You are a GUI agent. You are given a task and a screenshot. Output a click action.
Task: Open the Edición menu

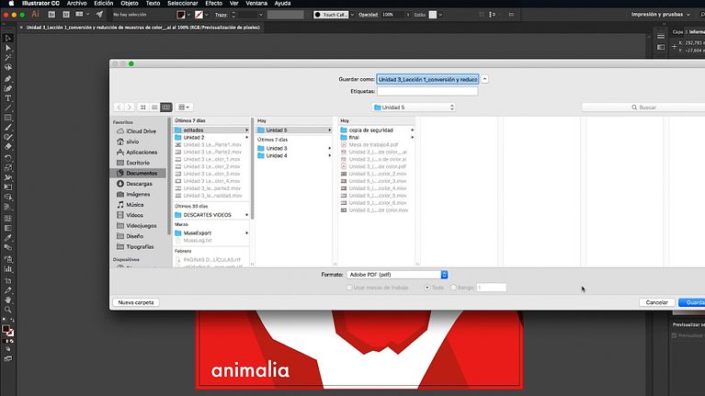[104, 3]
